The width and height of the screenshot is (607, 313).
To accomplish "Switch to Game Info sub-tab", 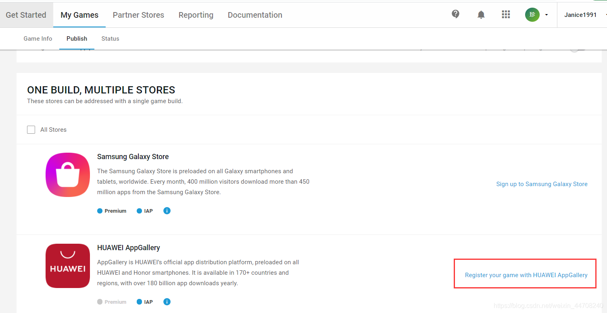I will coord(38,39).
